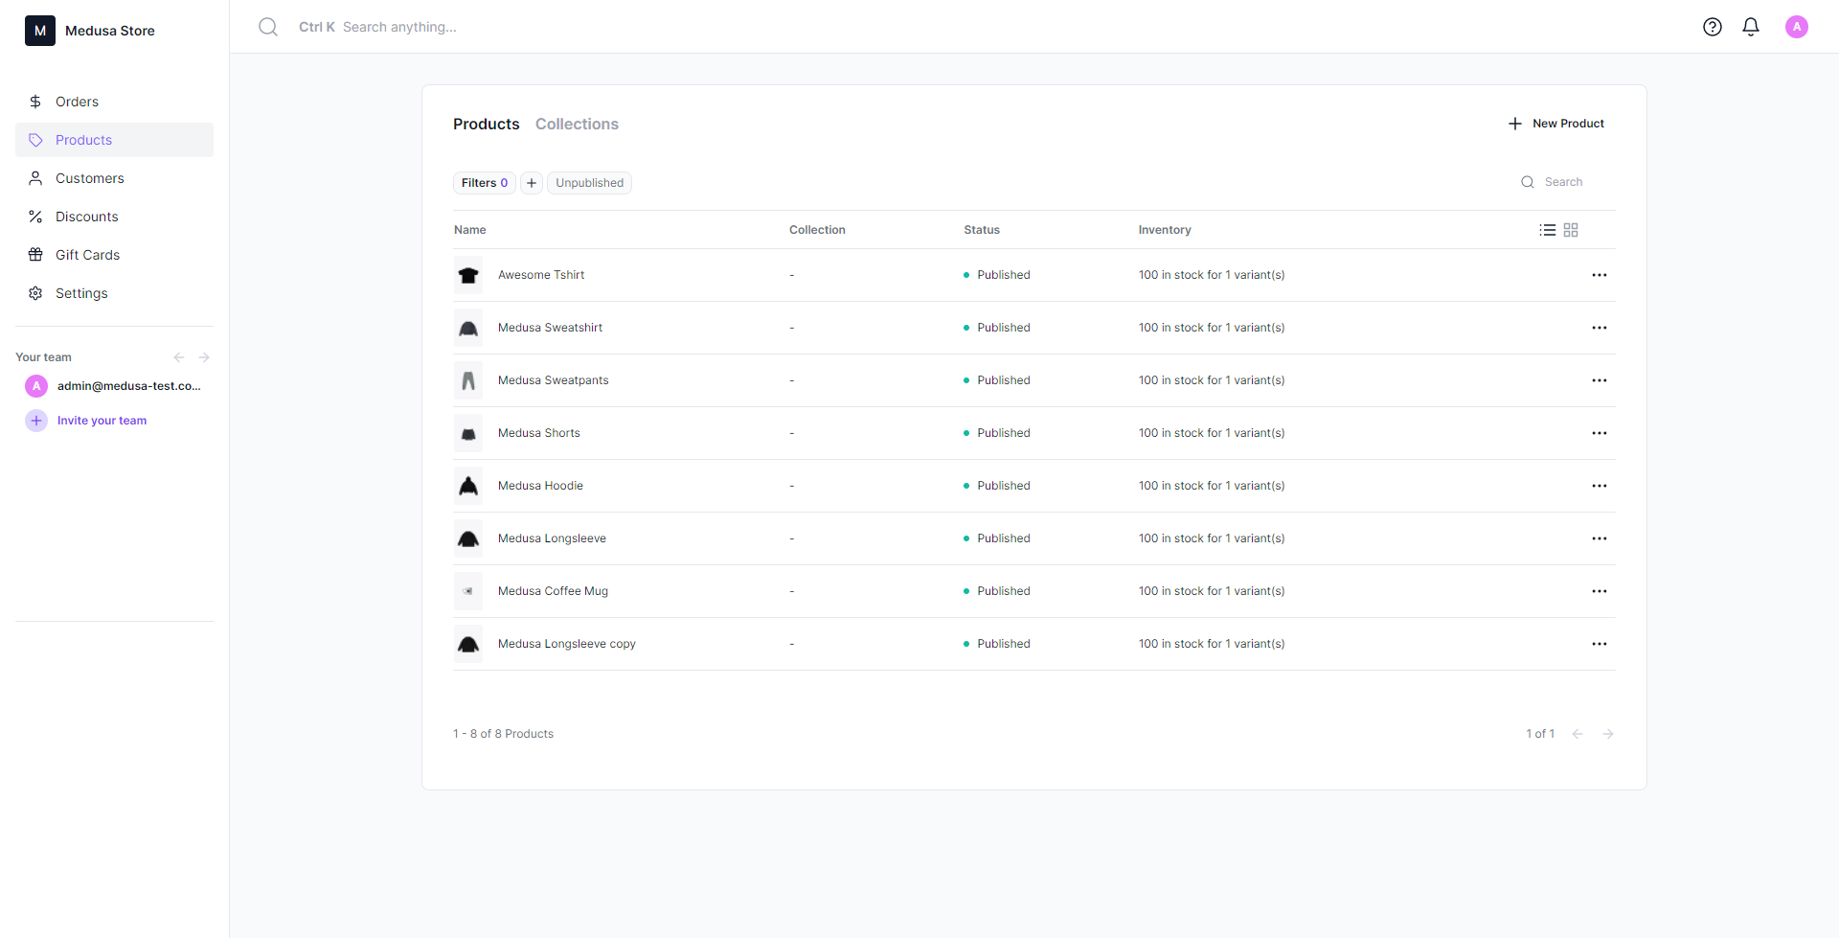This screenshot has height=938, width=1839.
Task: Toggle off the Unpublished status filter
Action: click(589, 182)
